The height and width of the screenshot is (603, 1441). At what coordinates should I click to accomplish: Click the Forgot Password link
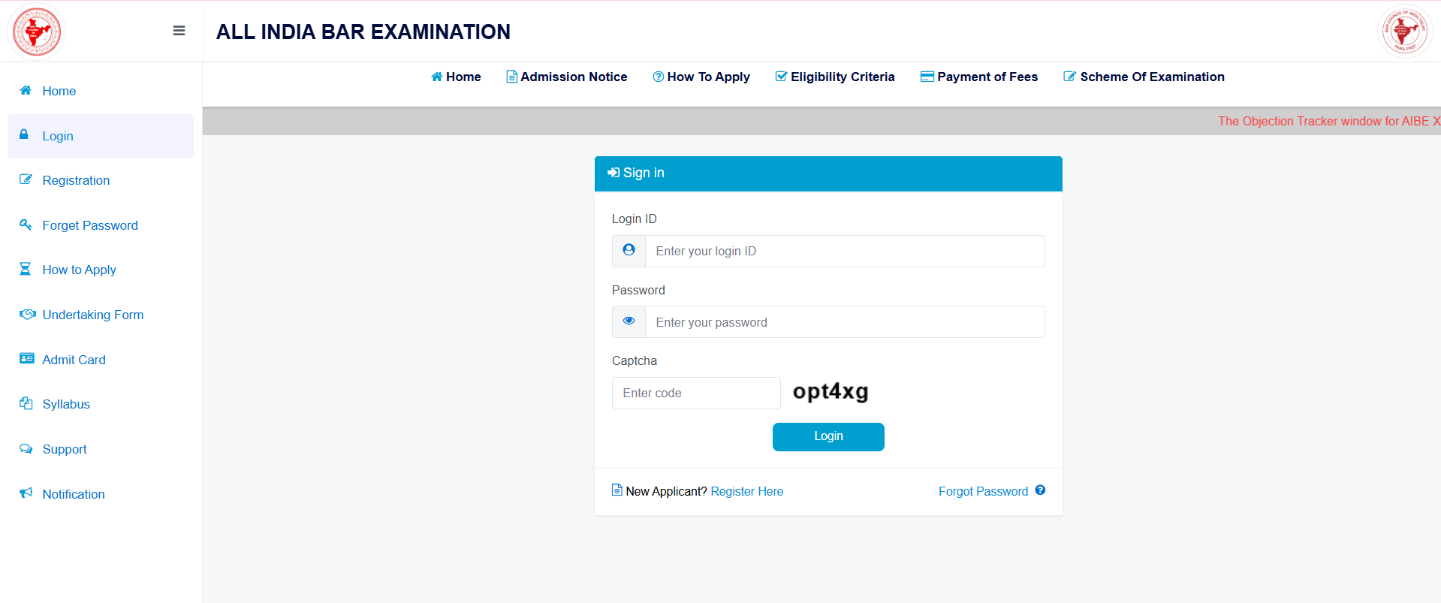[x=982, y=491]
